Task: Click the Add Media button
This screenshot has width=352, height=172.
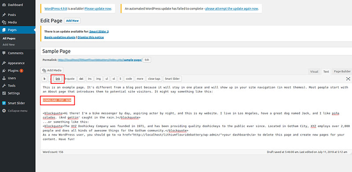Action: tap(52, 70)
